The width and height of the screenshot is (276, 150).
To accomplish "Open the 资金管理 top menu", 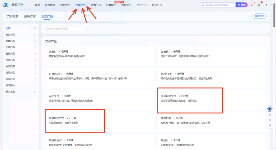I will click(50, 5).
